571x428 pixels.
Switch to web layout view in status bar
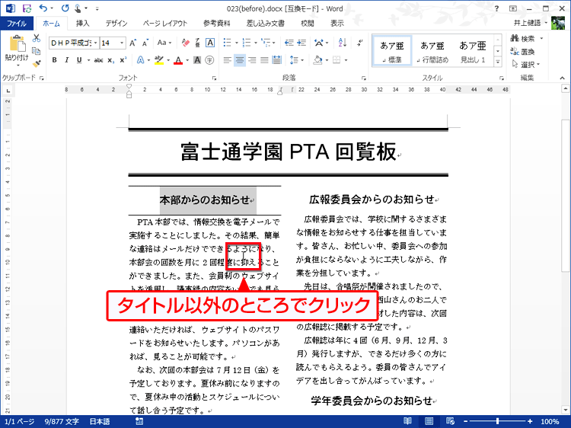[x=450, y=421]
